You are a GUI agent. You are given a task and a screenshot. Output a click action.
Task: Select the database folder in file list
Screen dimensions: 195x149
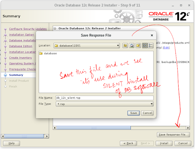pyautogui.click(x=48, y=54)
